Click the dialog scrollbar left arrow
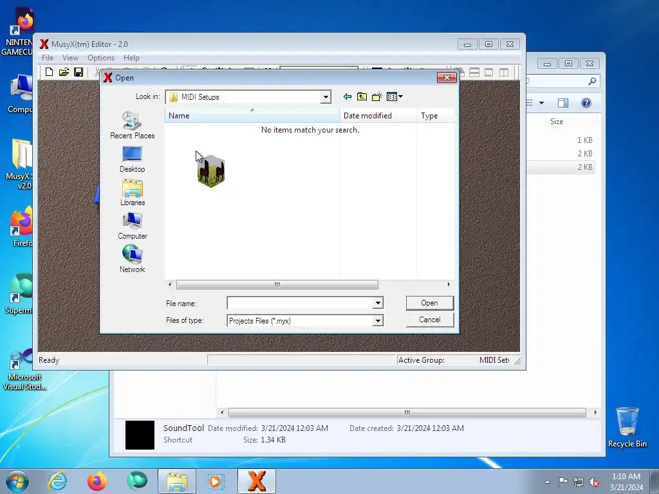 [x=170, y=284]
